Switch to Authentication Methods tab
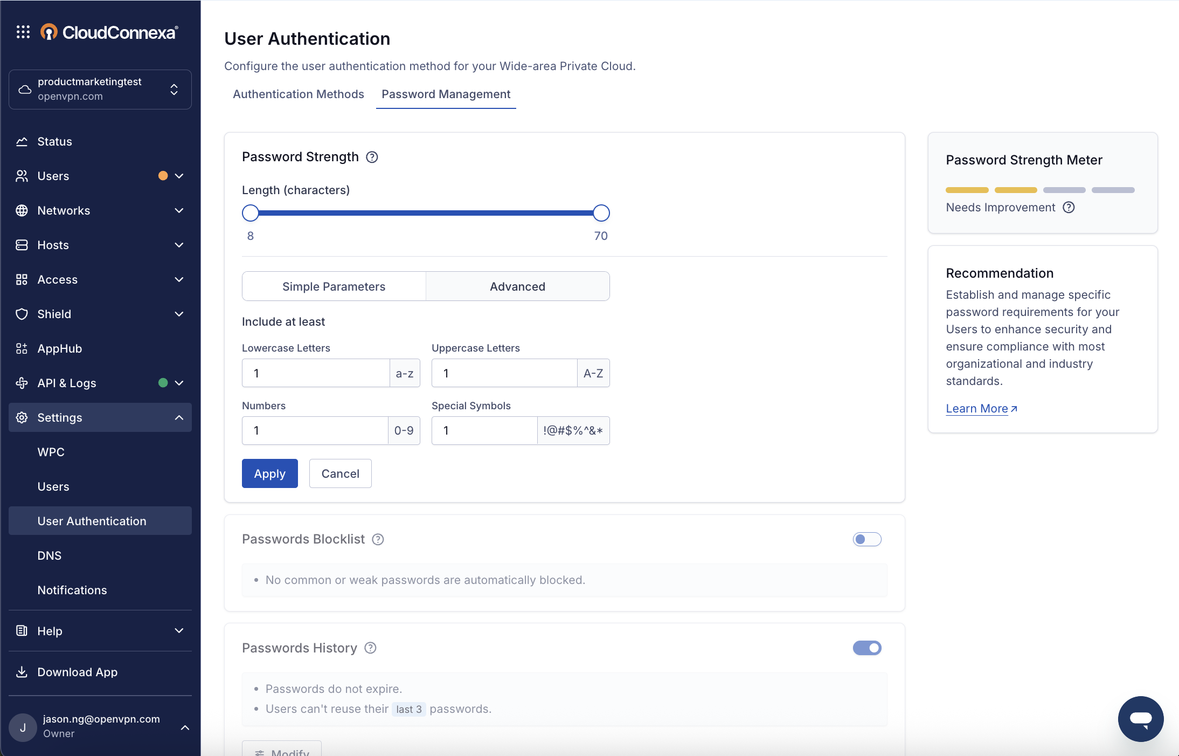The width and height of the screenshot is (1179, 756). (x=299, y=94)
